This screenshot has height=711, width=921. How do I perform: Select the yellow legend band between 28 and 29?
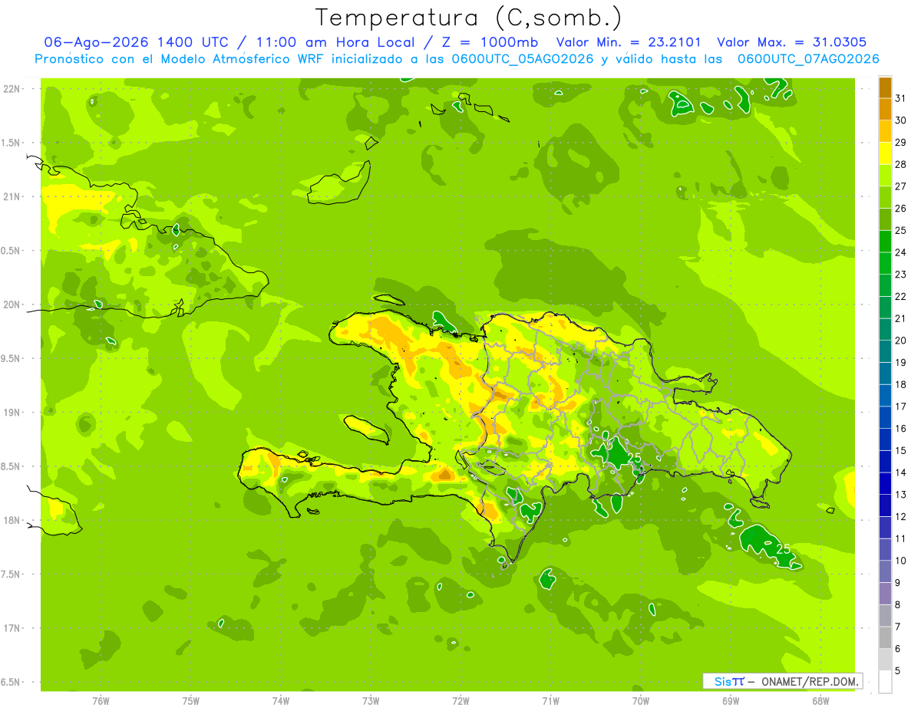pos(885,153)
